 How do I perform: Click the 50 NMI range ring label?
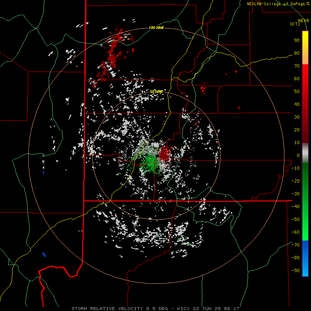156,92
